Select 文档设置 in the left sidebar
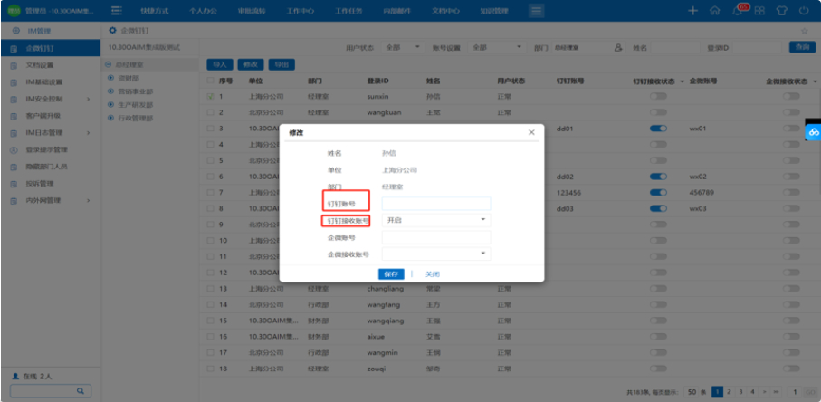 pyautogui.click(x=39, y=65)
